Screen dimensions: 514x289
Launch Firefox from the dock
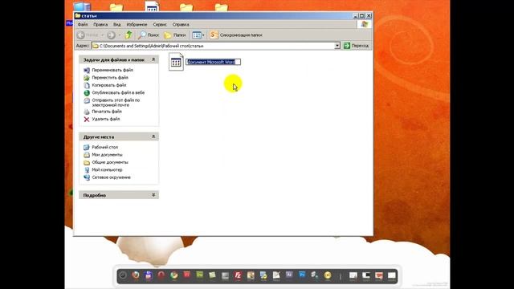pos(136,275)
